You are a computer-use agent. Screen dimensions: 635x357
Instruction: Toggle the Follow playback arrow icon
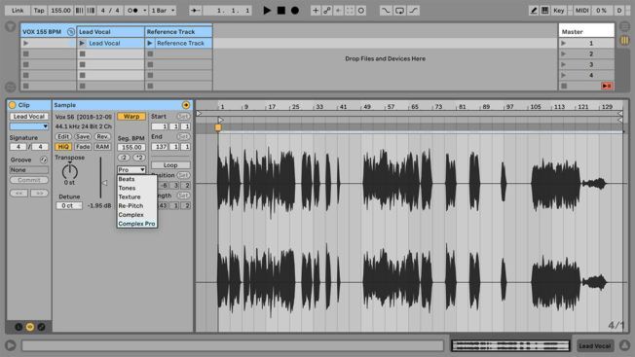pyautogui.click(x=195, y=11)
